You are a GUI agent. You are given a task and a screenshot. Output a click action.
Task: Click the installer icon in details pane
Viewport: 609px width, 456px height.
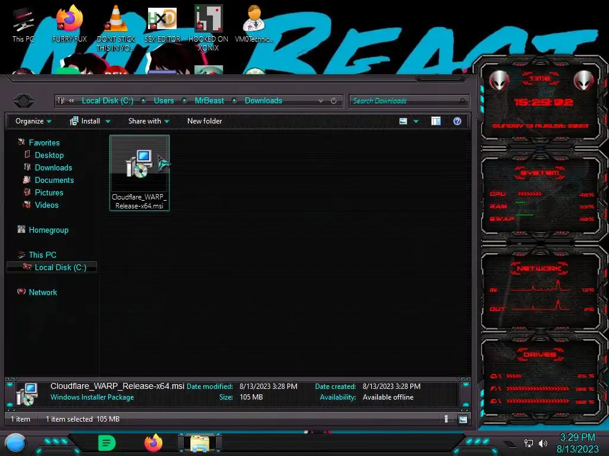pyautogui.click(x=27, y=394)
